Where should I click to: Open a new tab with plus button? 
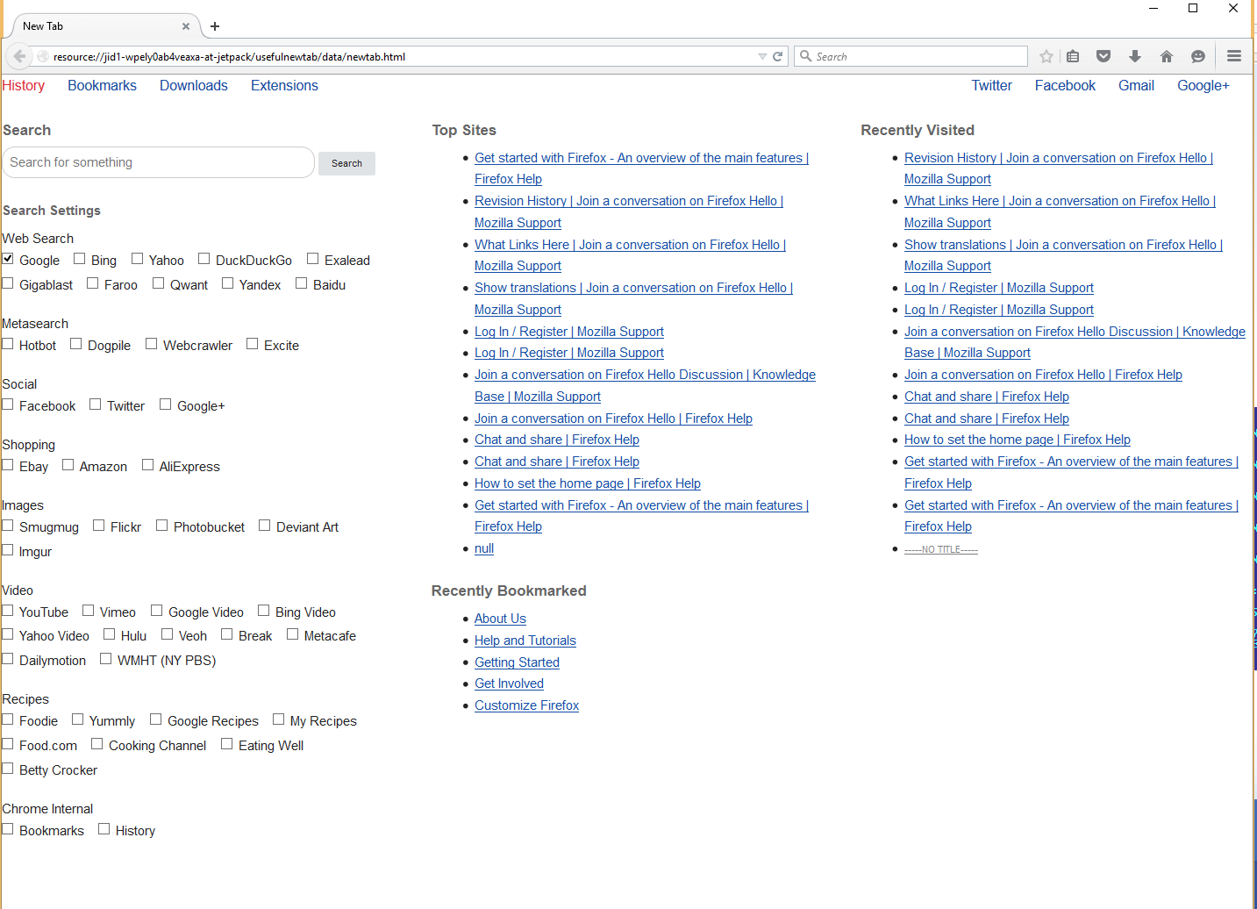pyautogui.click(x=215, y=26)
